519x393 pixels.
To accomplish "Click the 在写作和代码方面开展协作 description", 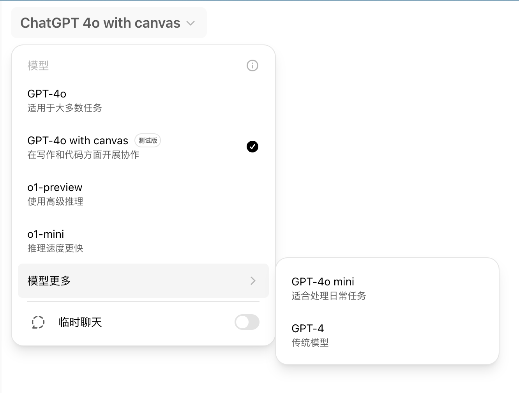I will coord(83,155).
